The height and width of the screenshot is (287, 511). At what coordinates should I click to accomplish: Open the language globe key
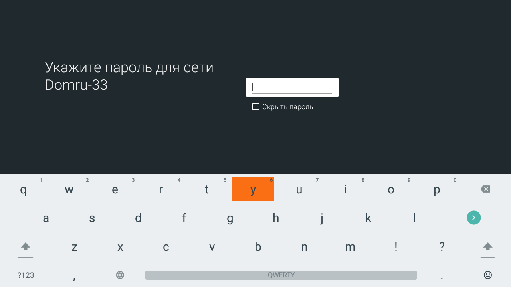(x=120, y=275)
